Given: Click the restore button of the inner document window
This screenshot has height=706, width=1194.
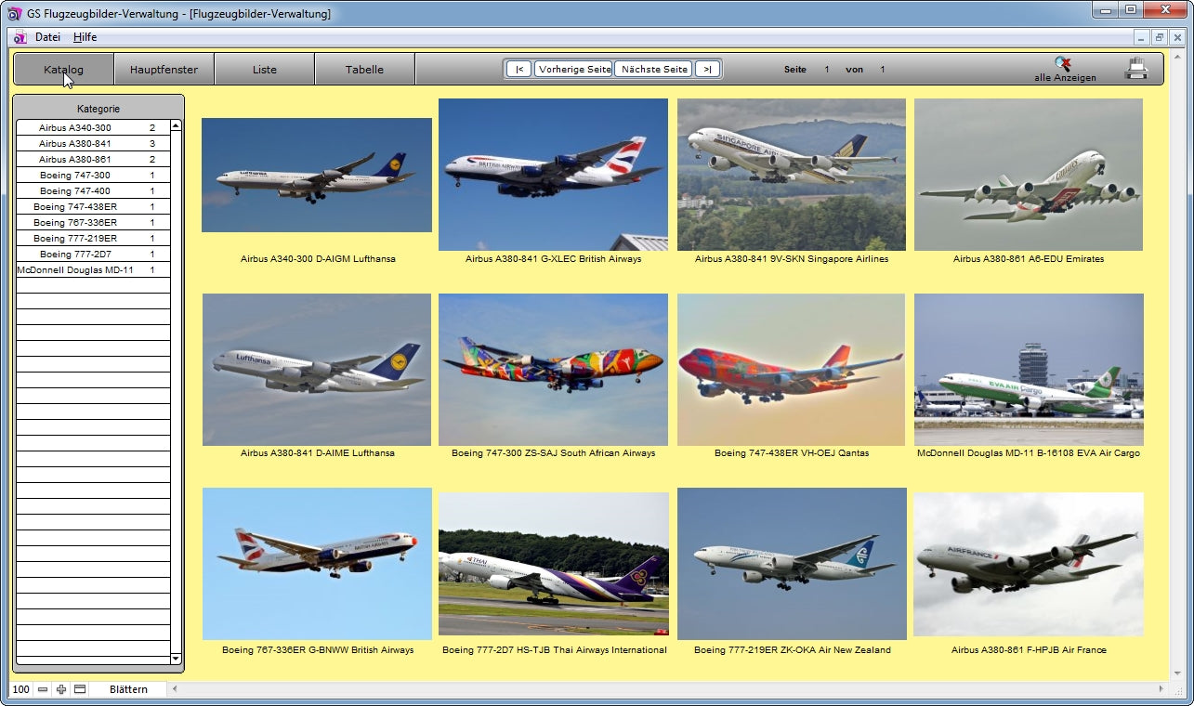Looking at the screenshot, I should (1160, 37).
